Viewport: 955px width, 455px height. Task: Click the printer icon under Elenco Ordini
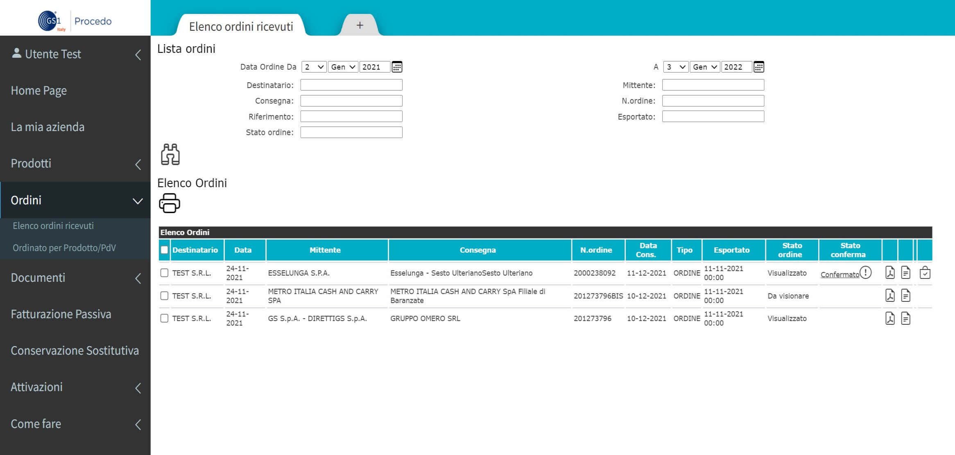[x=170, y=203]
